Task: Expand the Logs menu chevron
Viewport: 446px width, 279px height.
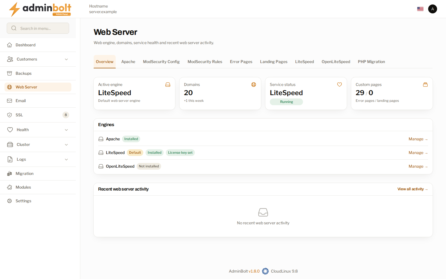Action: pyautogui.click(x=66, y=159)
